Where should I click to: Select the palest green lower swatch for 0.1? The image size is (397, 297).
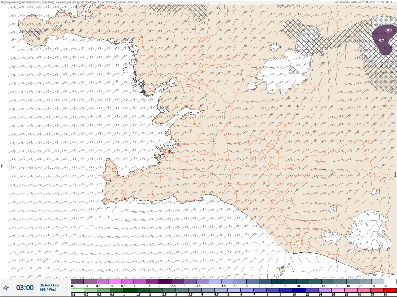tap(77, 290)
